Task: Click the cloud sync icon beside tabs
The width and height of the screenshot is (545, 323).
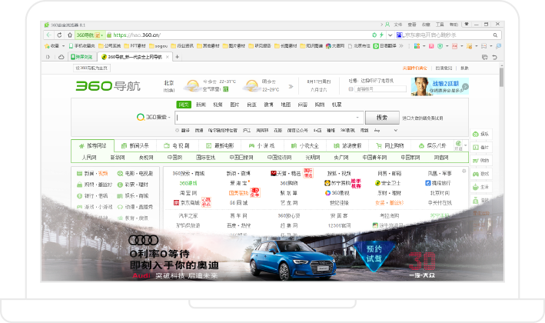Action: tap(61, 57)
